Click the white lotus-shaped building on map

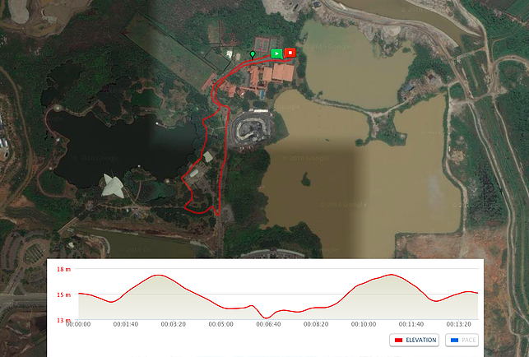(113, 186)
